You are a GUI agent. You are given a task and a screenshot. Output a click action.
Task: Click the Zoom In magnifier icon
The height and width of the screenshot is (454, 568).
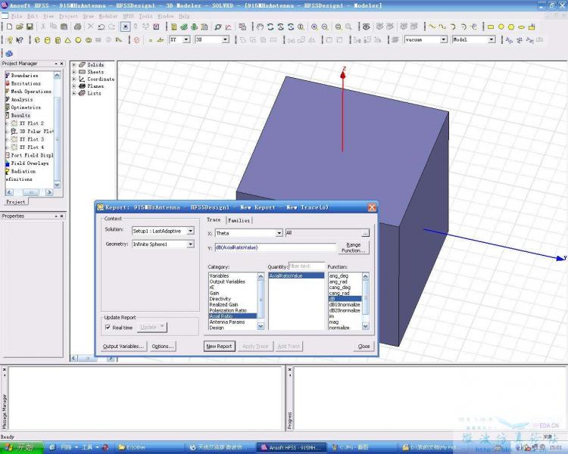click(x=314, y=26)
